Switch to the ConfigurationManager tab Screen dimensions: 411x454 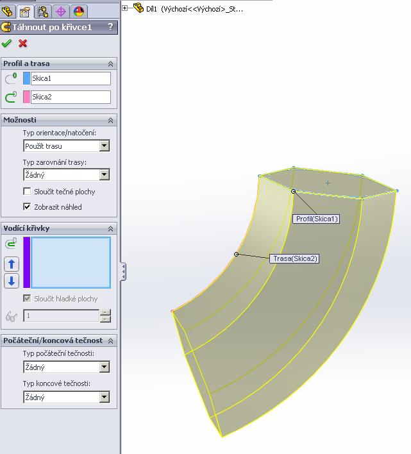pyautogui.click(x=44, y=11)
